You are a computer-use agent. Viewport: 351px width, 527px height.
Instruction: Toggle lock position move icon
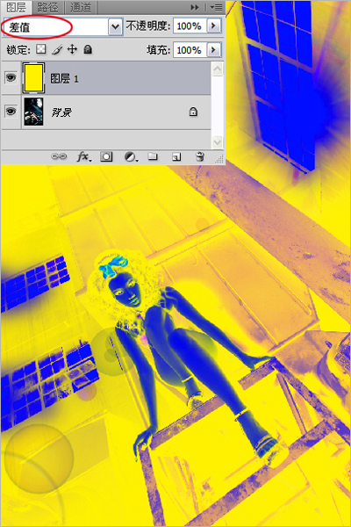tap(72, 49)
